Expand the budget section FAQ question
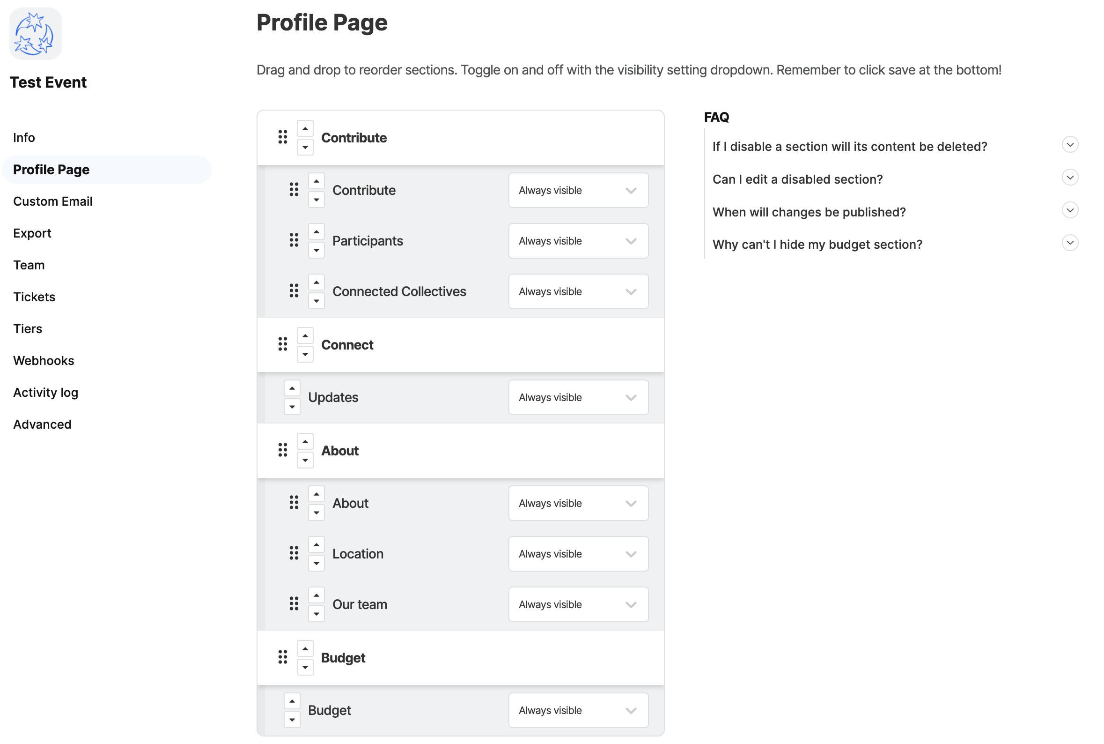Screen dimensions: 1104x744 1069,243
